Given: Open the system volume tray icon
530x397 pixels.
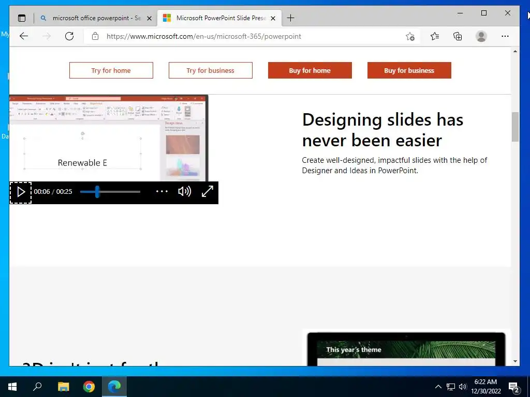Looking at the screenshot, I should [463, 387].
